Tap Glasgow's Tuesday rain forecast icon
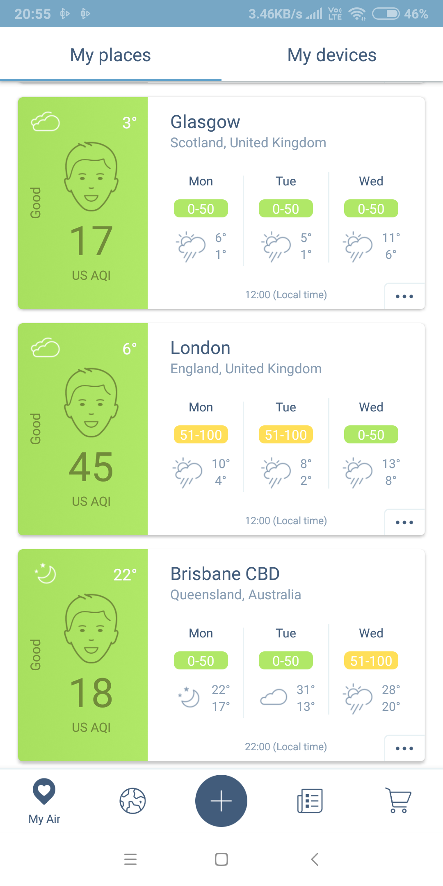The image size is (443, 886). click(x=276, y=246)
